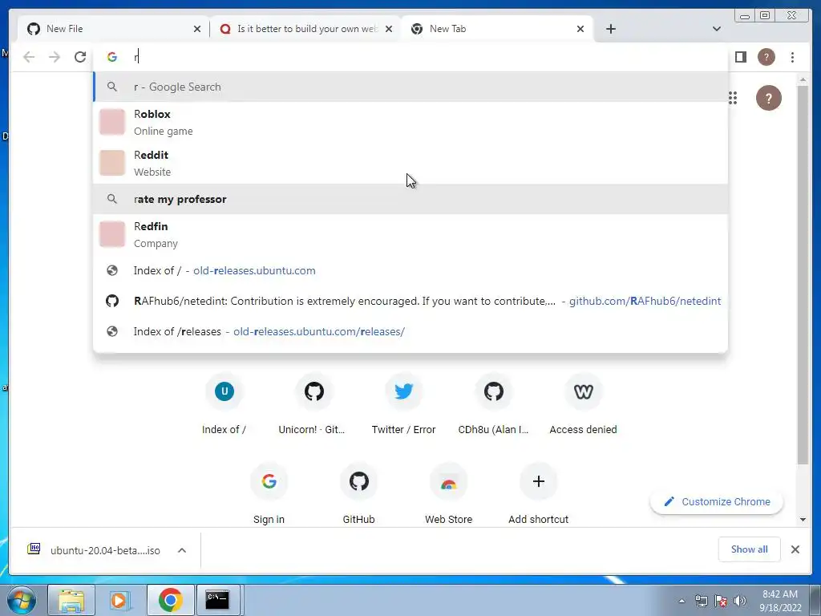
Task: Select 'rate my professor' suggestion
Action: pos(410,199)
